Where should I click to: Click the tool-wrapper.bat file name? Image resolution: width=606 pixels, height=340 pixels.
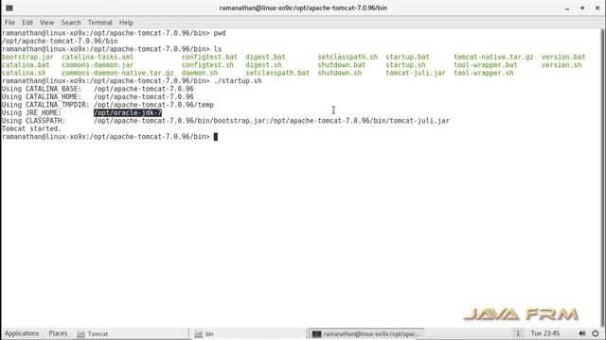pyautogui.click(x=486, y=65)
